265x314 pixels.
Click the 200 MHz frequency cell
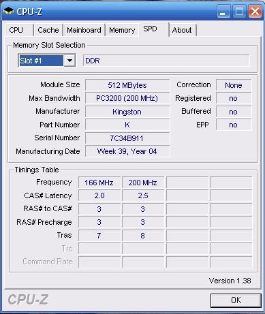tap(143, 183)
